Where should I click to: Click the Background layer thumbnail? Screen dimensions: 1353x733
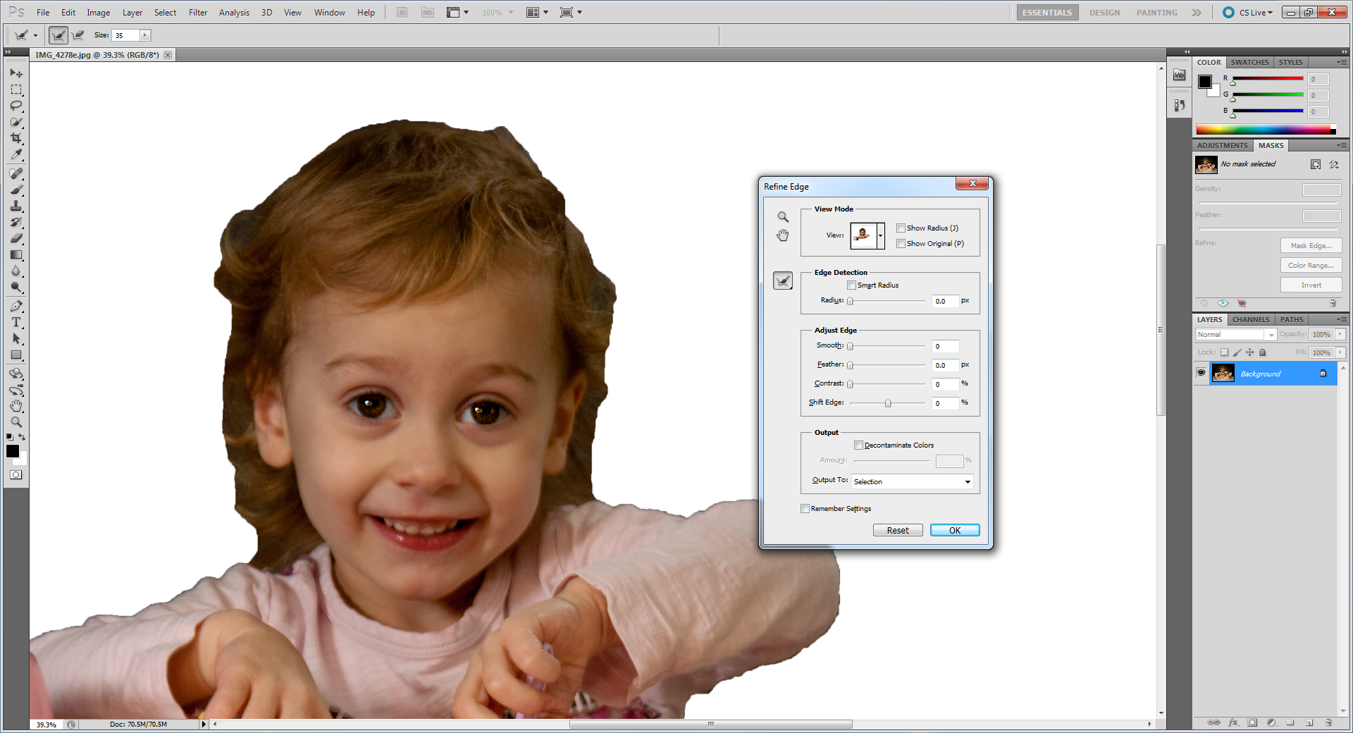(1223, 373)
